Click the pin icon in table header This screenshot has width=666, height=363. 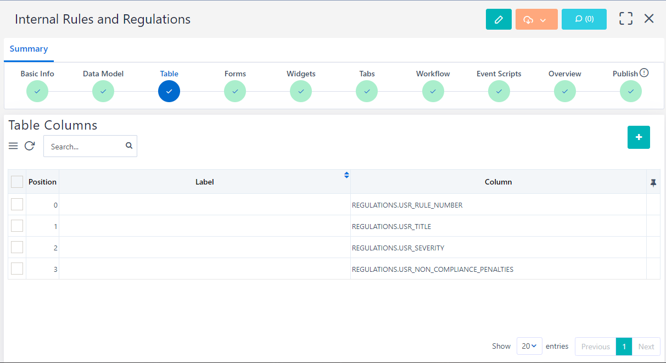point(653,183)
